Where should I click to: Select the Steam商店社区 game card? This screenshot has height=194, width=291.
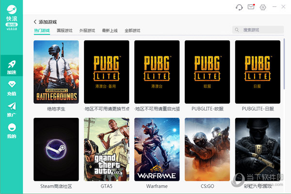(x=56, y=149)
